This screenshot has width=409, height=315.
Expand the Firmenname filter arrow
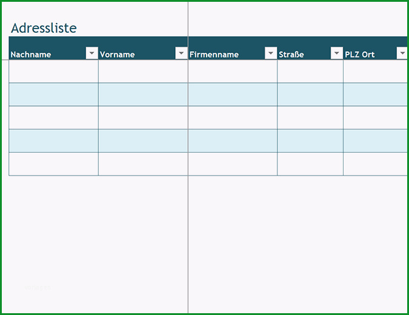[x=271, y=53]
